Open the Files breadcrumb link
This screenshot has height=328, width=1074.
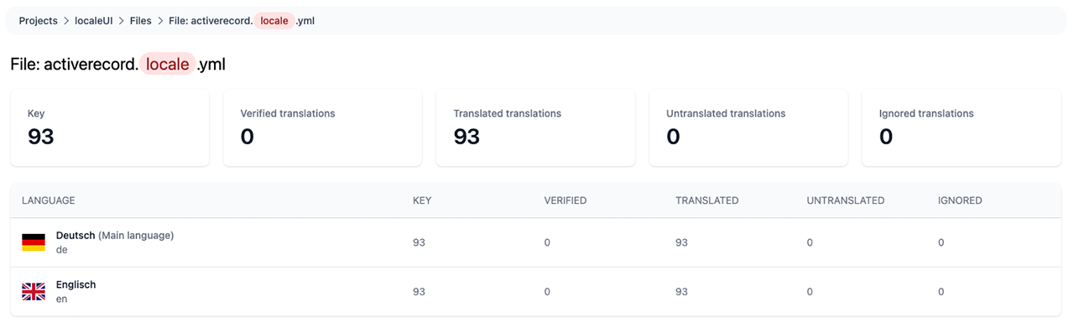140,20
